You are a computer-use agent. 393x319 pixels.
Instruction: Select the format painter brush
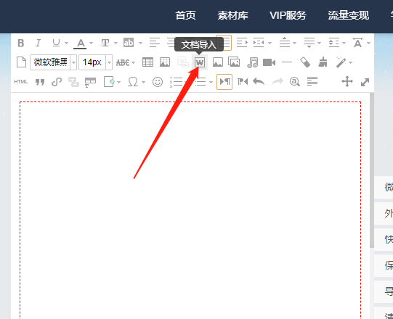tap(323, 62)
